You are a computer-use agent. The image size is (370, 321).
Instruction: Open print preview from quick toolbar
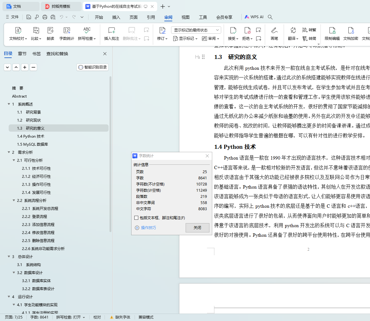click(53, 17)
